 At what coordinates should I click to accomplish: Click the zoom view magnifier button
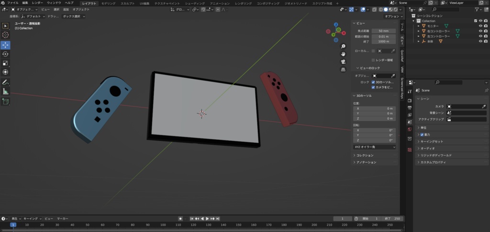[x=343, y=46]
